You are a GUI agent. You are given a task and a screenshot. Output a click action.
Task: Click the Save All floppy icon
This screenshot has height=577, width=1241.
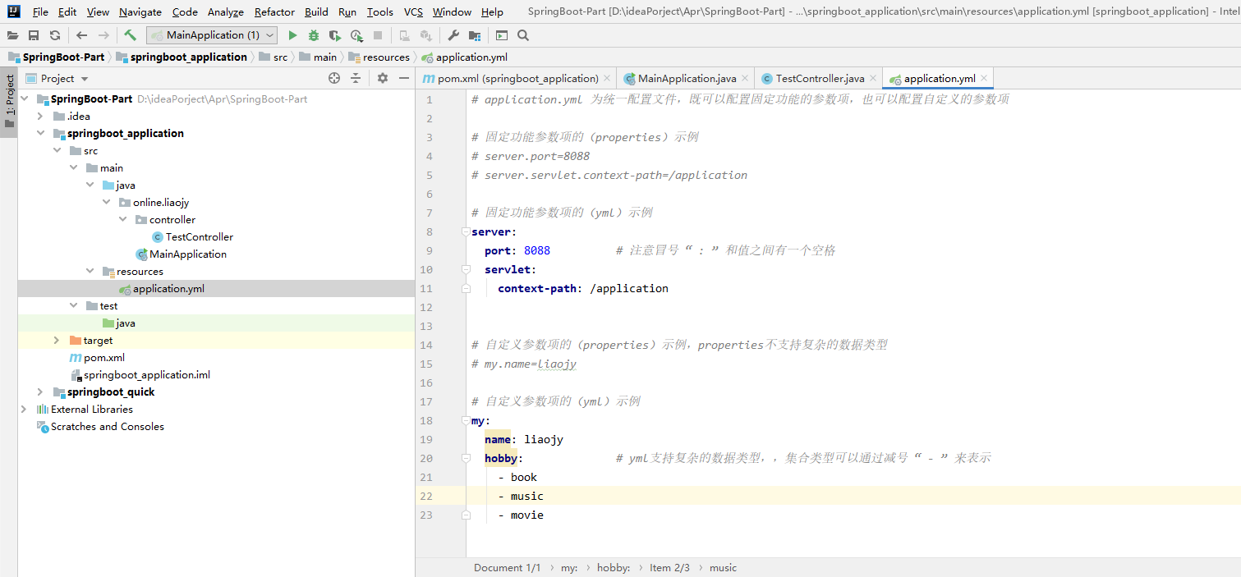pos(34,35)
